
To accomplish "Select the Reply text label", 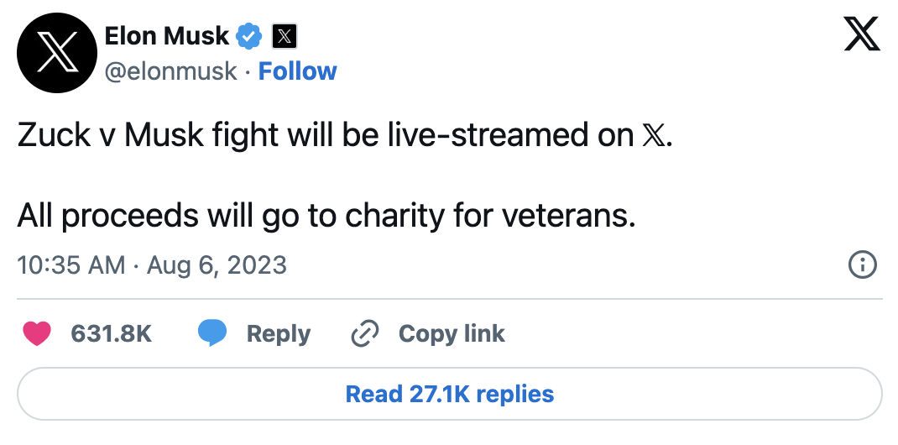I will 279,334.
